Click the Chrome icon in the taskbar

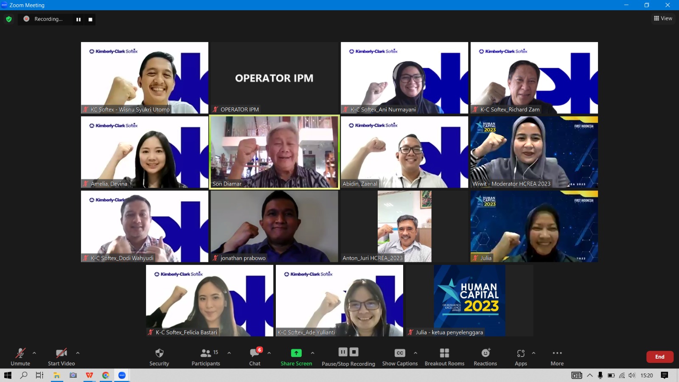106,375
